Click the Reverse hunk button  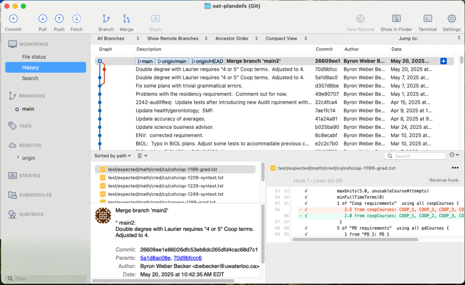443,180
